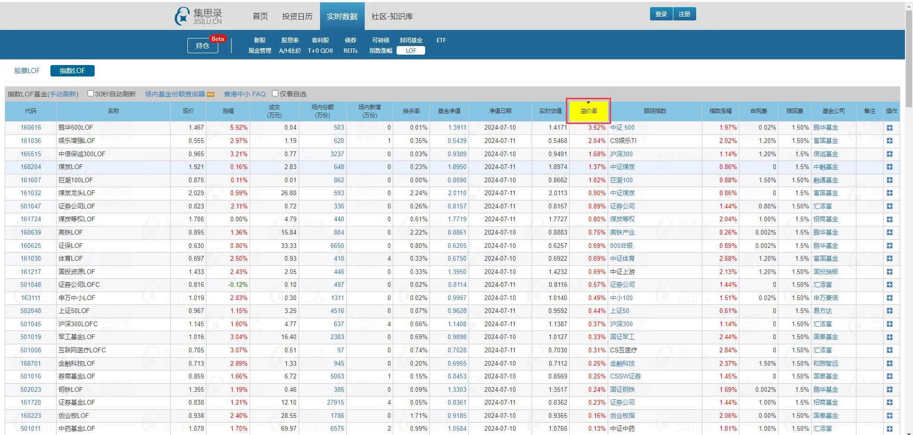Open the 首页 menu item
Viewport: 913px width, 435px height.
point(260,16)
